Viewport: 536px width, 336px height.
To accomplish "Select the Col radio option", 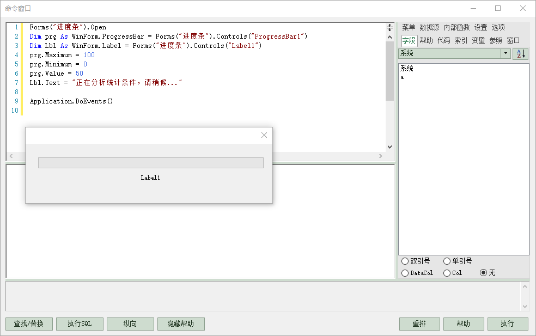I will point(453,273).
